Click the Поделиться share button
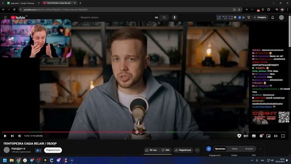291x164 pixels. pos(183,150)
